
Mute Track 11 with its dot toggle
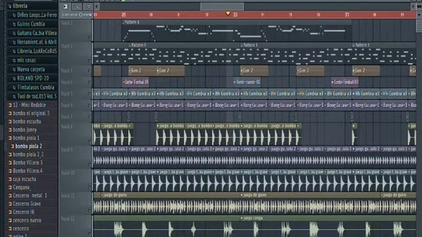(89, 211)
